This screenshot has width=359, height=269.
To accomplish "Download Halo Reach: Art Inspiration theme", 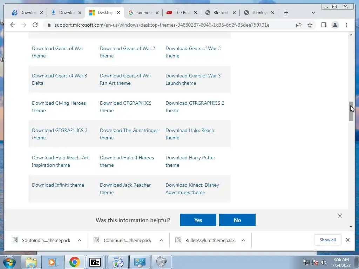I will pos(60,161).
